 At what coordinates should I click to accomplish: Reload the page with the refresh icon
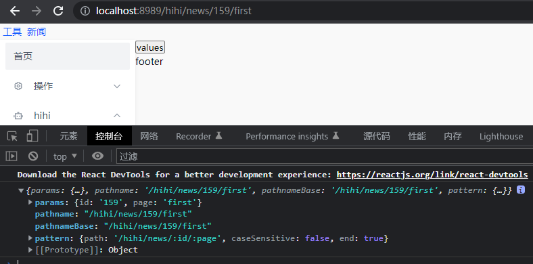tap(58, 11)
